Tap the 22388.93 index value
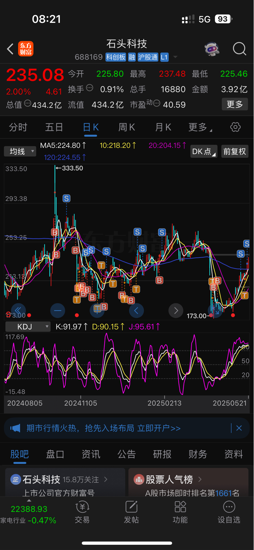 pos(29,509)
